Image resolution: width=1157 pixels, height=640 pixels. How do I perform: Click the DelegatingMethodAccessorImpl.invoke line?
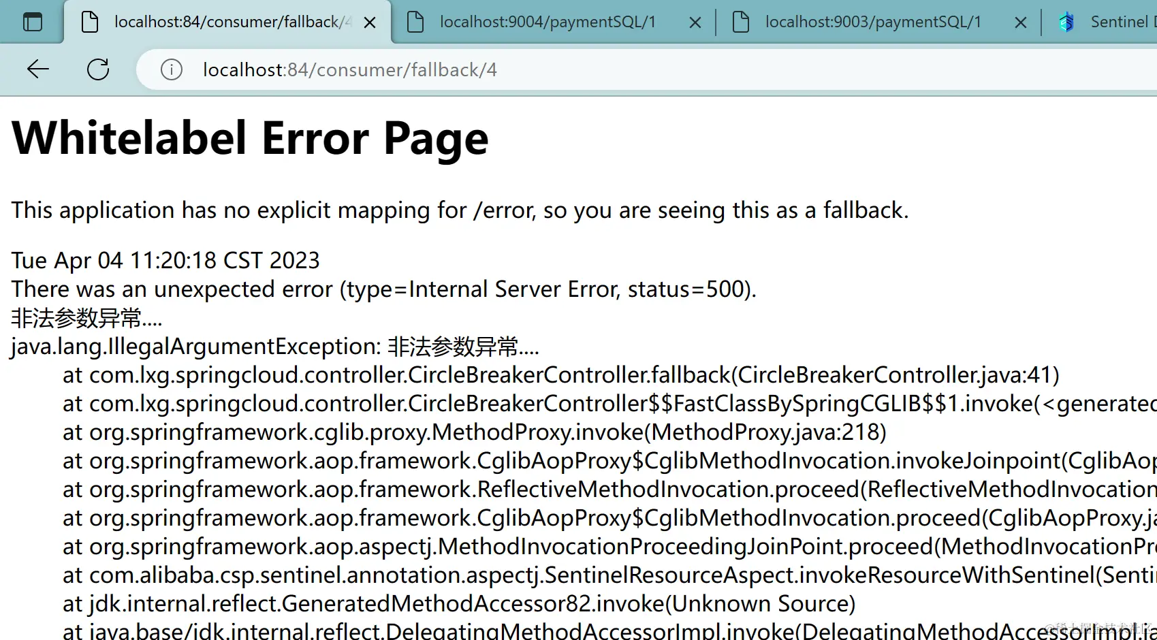click(609, 630)
